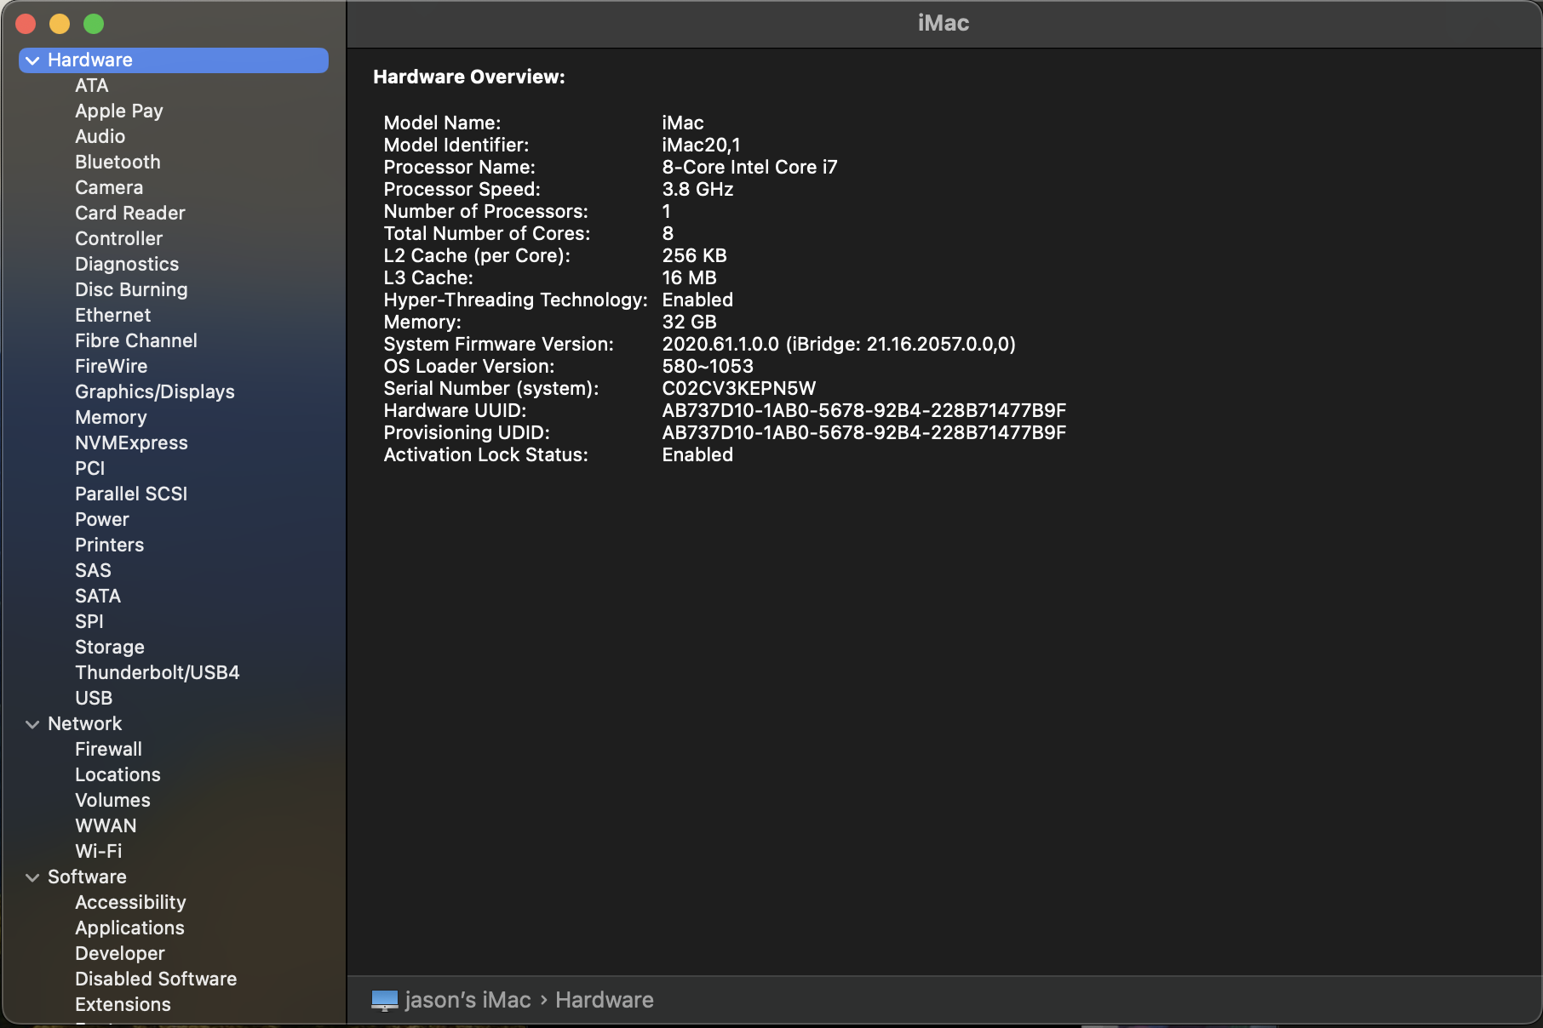1543x1028 pixels.
Task: Show Applications list
Action: [129, 928]
